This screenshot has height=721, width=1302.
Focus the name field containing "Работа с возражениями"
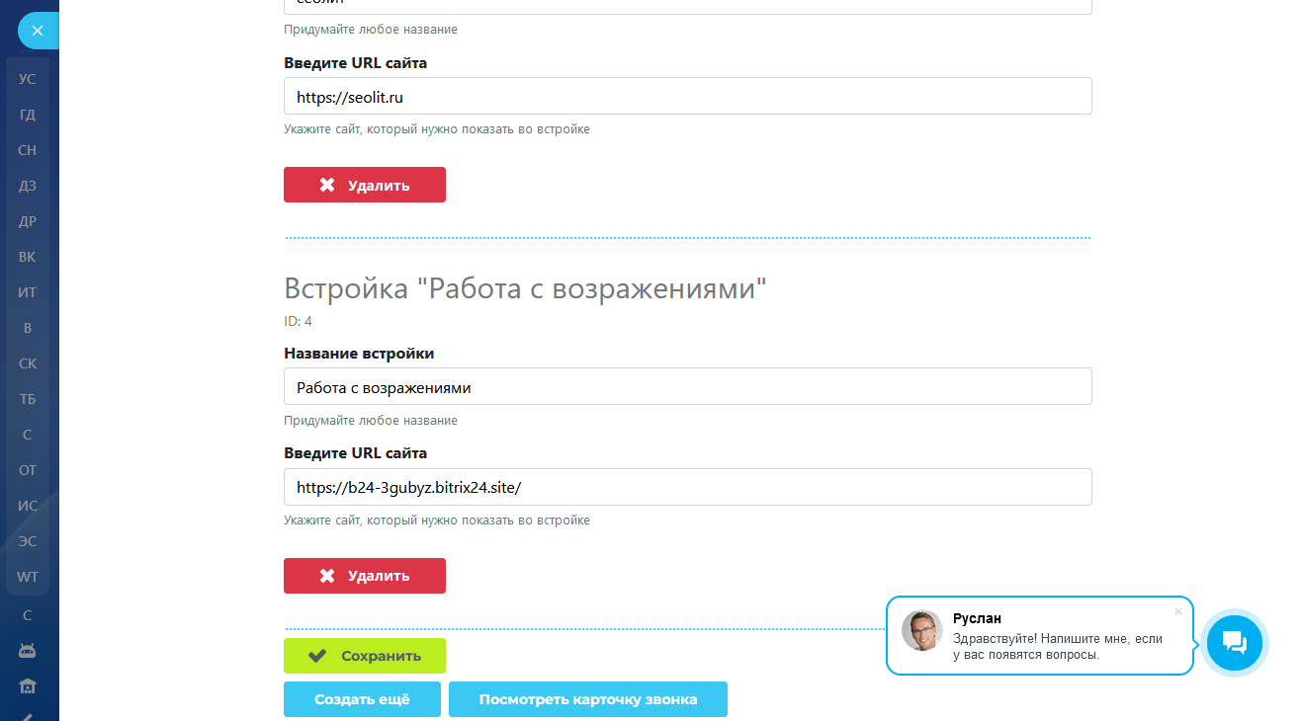pyautogui.click(x=688, y=386)
